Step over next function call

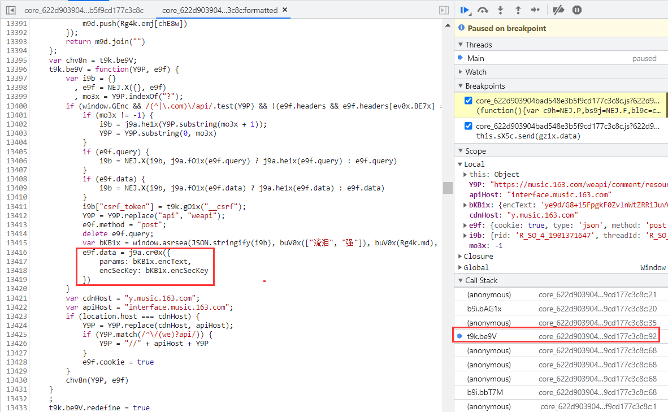[483, 10]
